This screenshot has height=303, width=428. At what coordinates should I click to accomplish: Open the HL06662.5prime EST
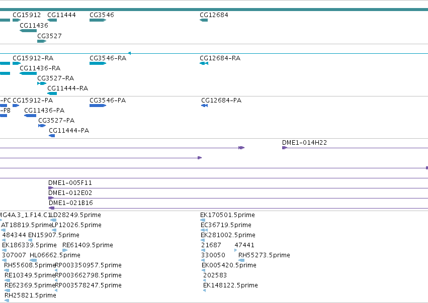[33, 260]
